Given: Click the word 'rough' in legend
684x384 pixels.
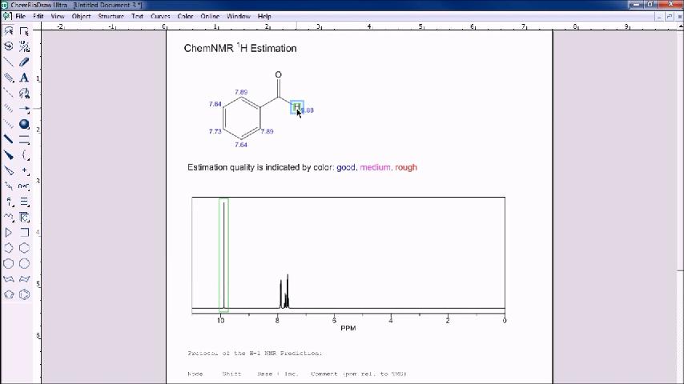Looking at the screenshot, I should [x=406, y=167].
